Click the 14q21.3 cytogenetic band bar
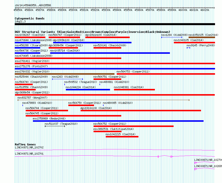Image resolution: width=222 pixels, height=183 pixels. pyautogui.click(x=115, y=24)
